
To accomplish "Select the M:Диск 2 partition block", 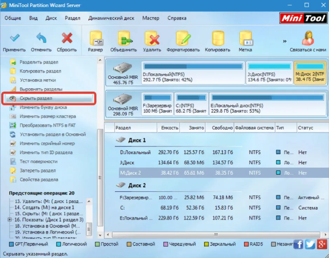I will tap(310, 72).
